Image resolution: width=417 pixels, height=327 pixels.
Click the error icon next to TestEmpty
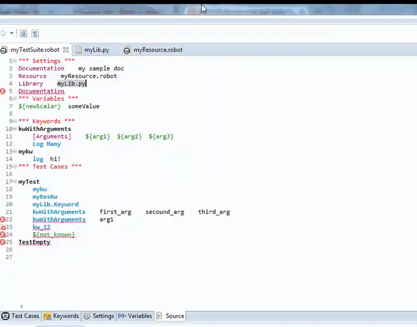(3, 242)
